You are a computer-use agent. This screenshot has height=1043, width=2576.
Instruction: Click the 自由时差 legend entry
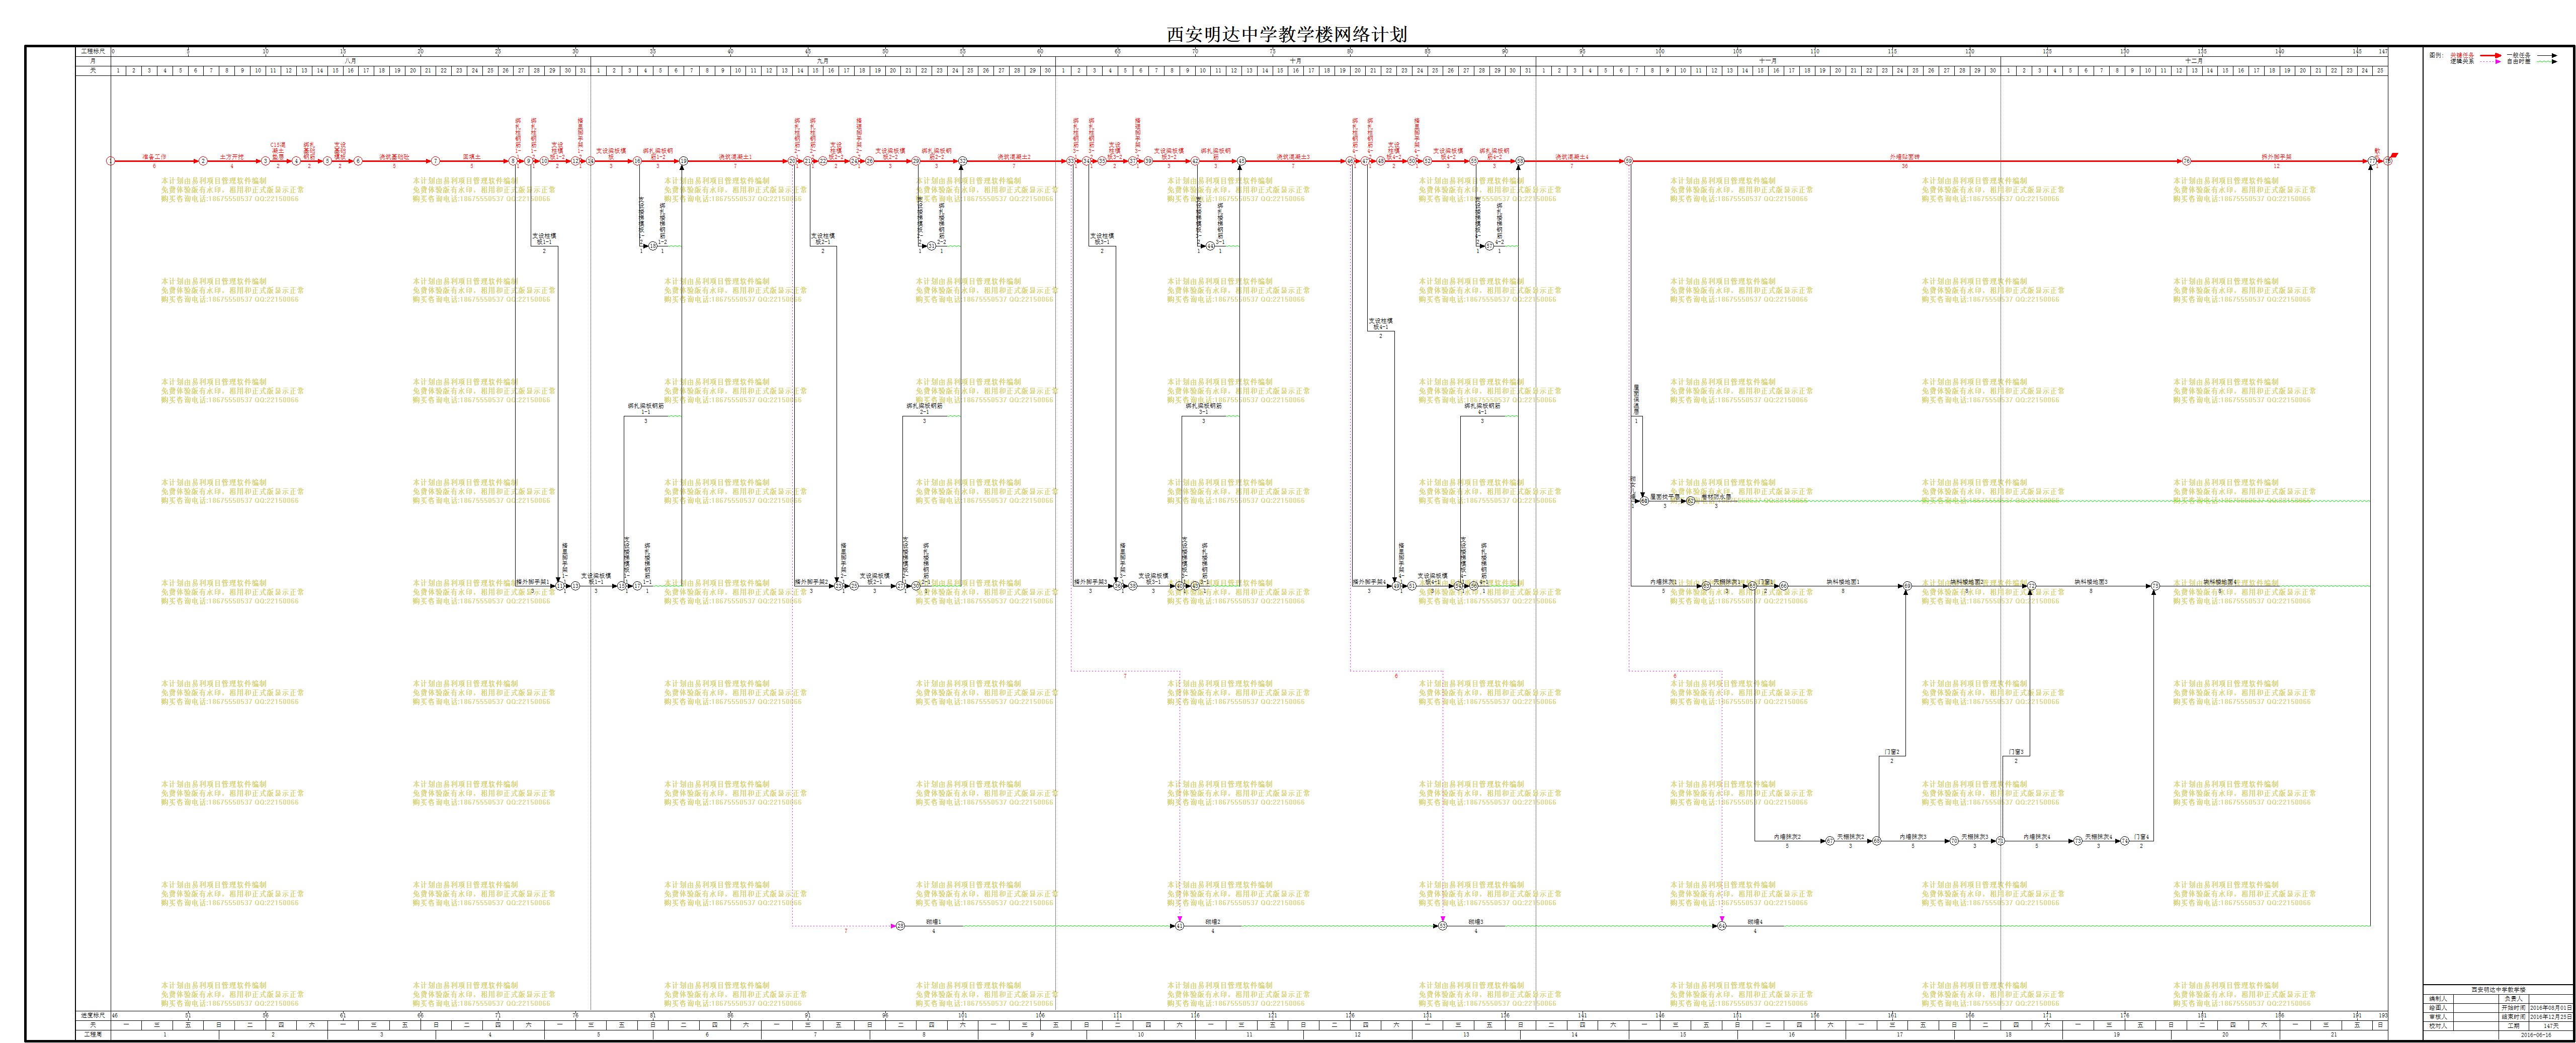pos(2518,61)
